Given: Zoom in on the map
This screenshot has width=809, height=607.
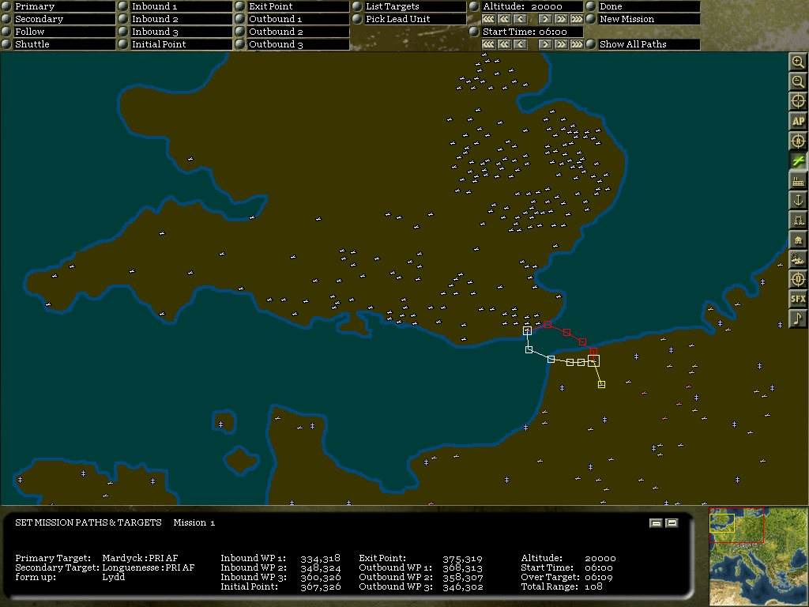Looking at the screenshot, I should click(798, 62).
